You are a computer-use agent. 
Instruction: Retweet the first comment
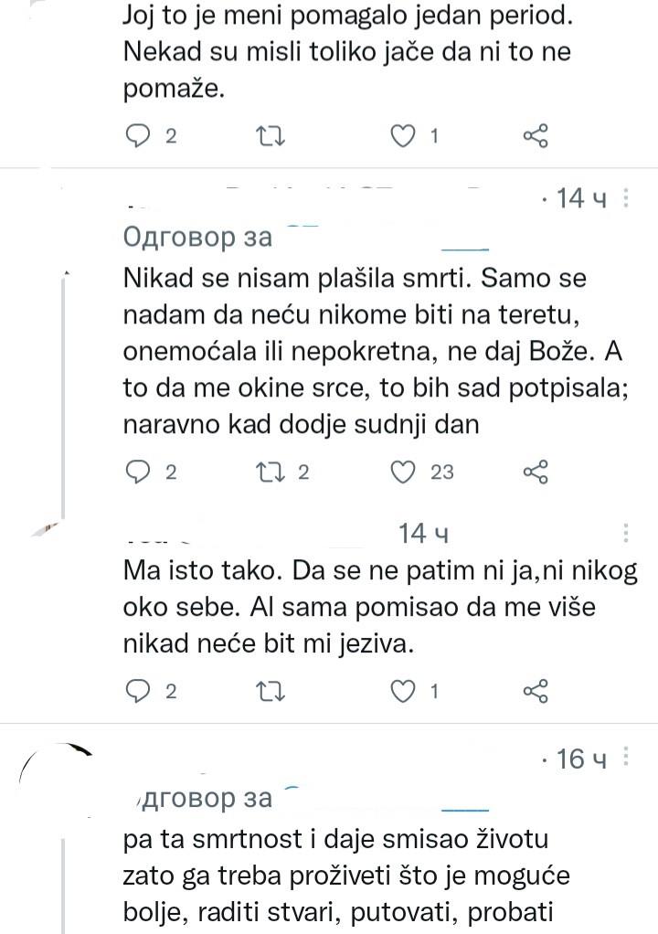[x=270, y=135]
